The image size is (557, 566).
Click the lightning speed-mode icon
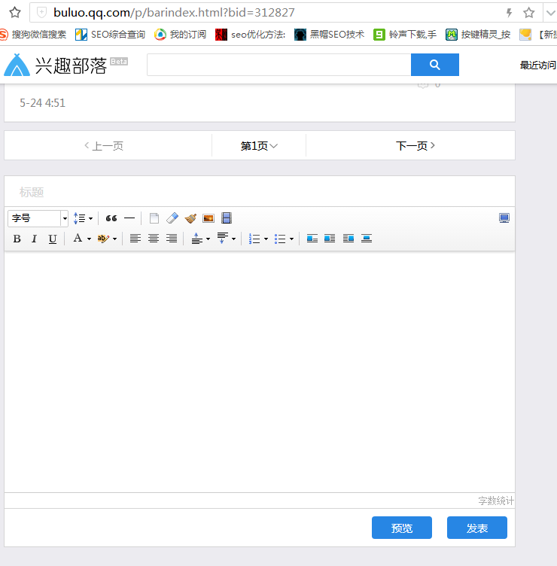509,13
